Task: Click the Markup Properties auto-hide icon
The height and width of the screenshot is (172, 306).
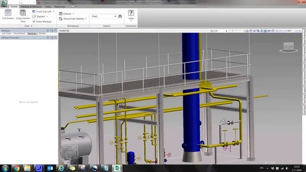Action: click(52, 37)
